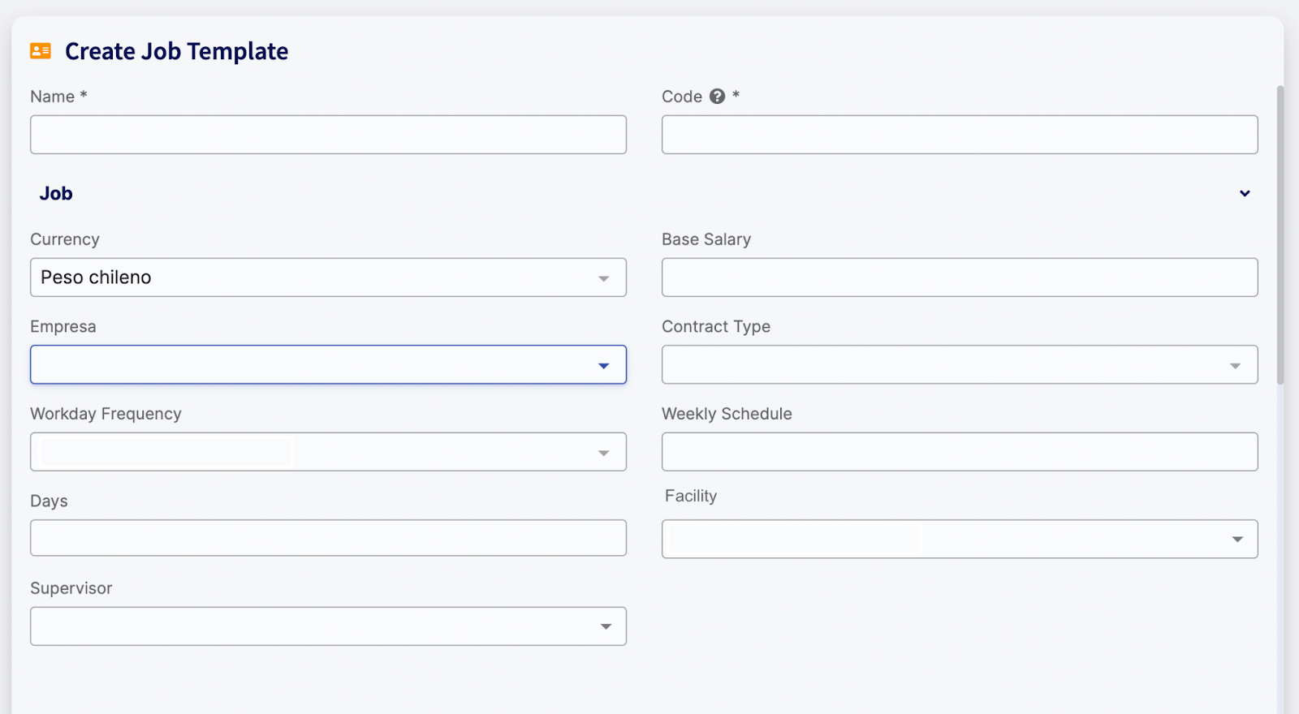Collapse the Job section with the chevron
The image size is (1299, 714).
[1244, 193]
